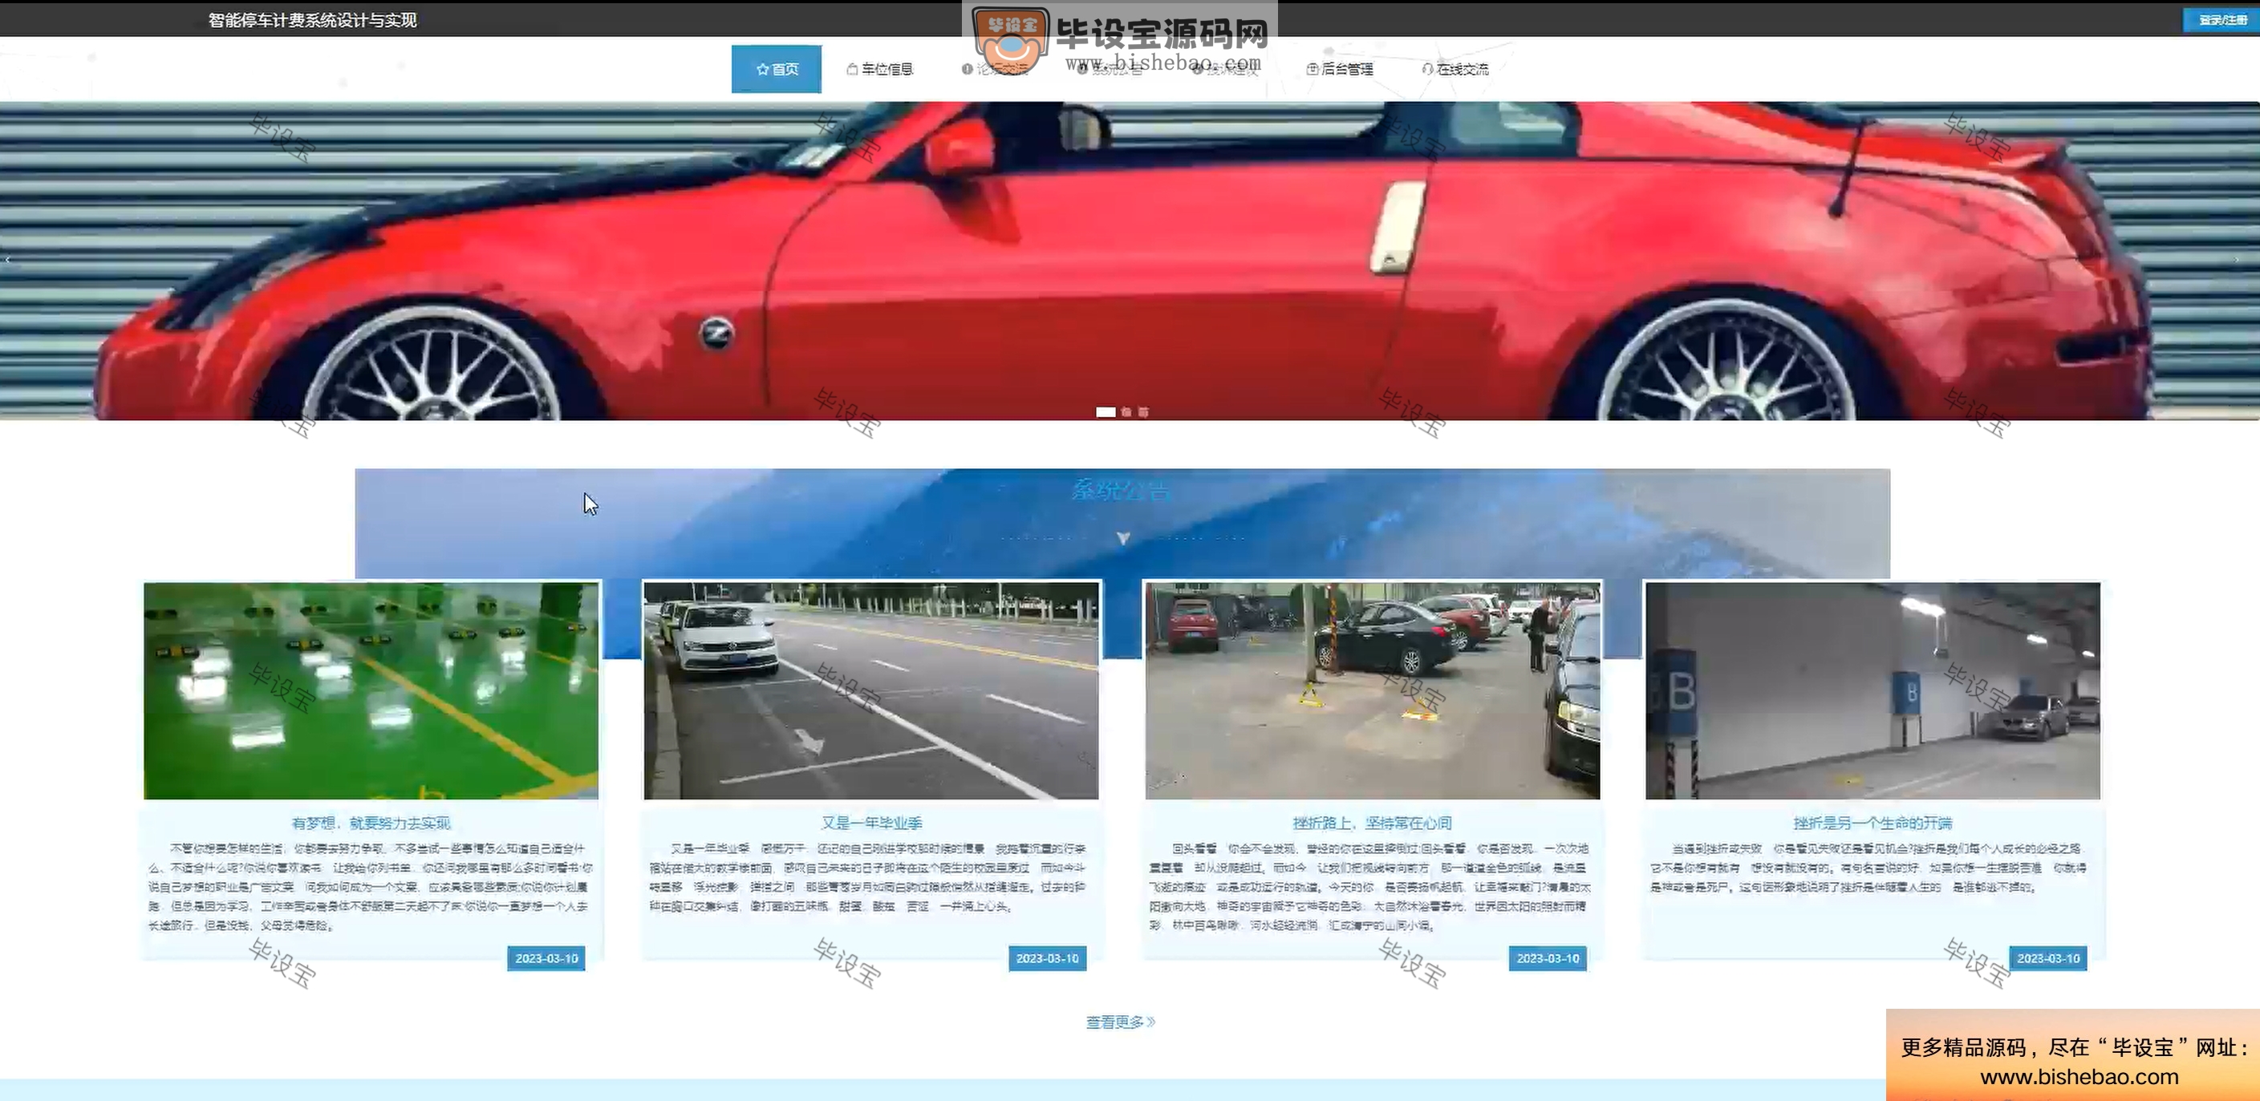The image size is (2260, 1101).
Task: Select the second carousel indicator dot
Action: point(1126,412)
